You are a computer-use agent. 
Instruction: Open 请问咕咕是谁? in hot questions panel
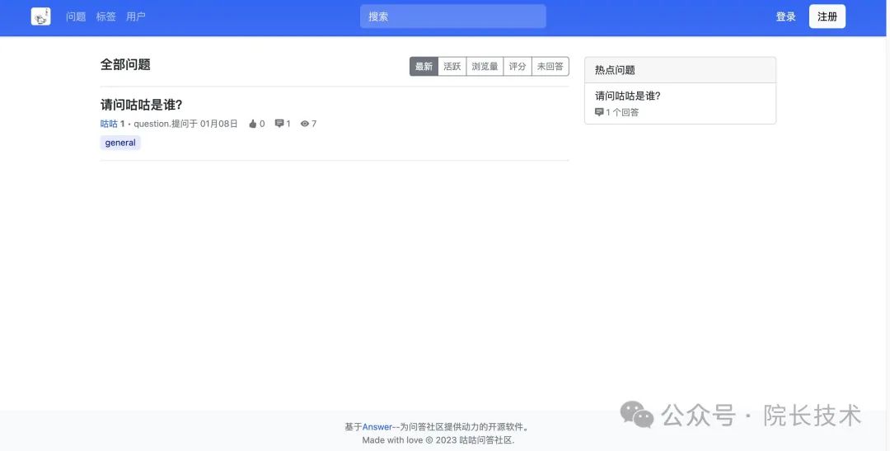pyautogui.click(x=628, y=96)
